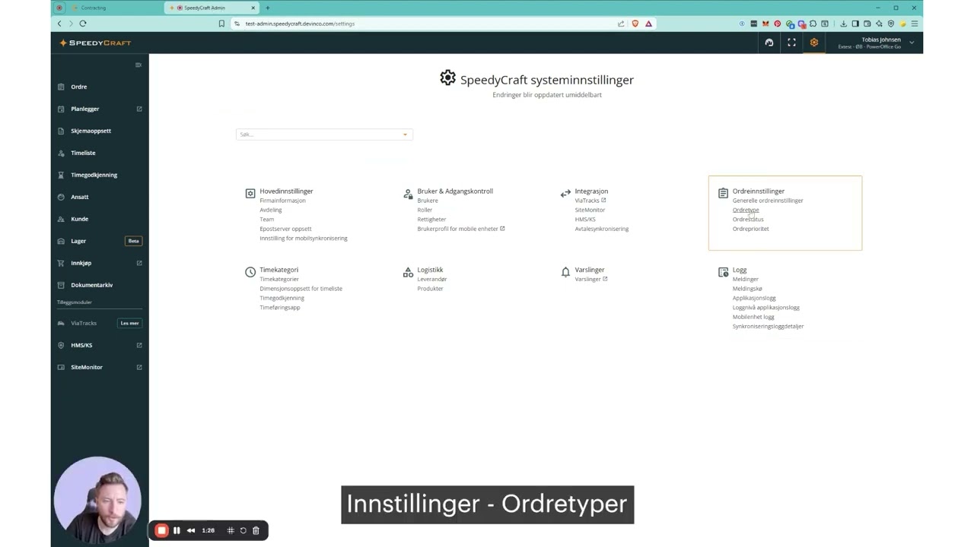Click the ViaTracks sidebar icon
Screen dimensions: 974x547
tap(61, 323)
